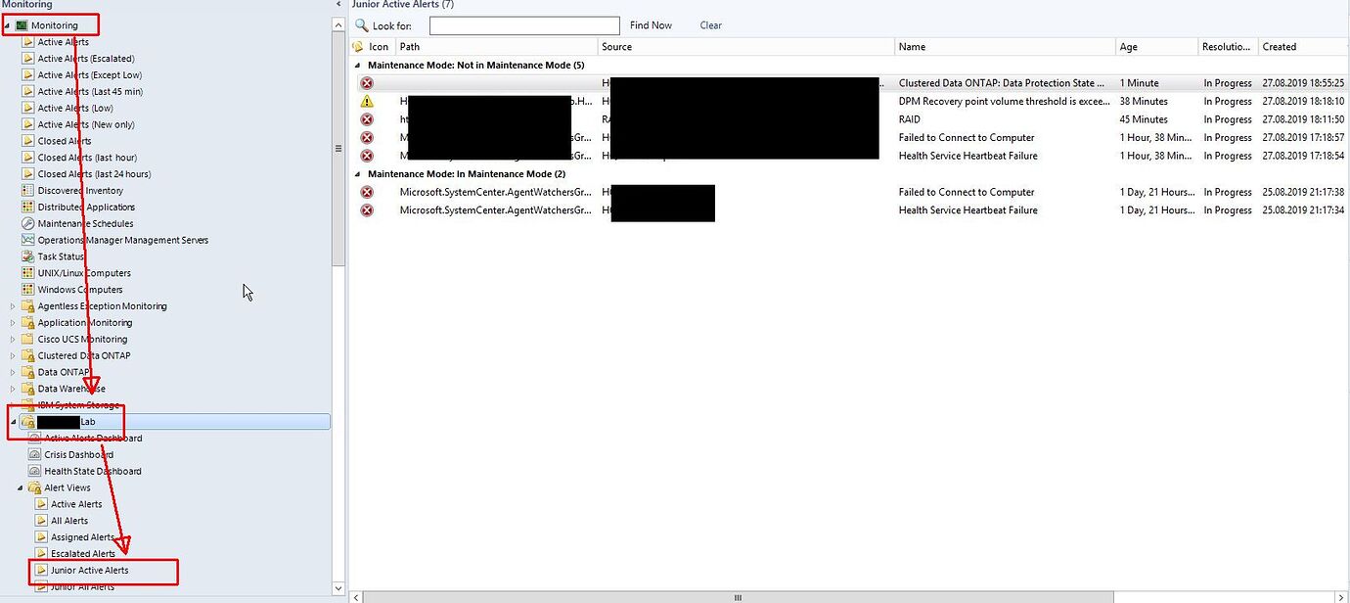Open the Distributed Applications view
The height and width of the screenshot is (603, 1350).
(x=87, y=207)
